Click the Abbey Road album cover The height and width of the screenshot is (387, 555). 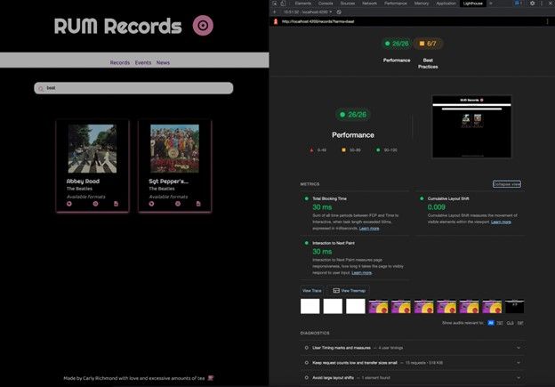click(x=92, y=149)
